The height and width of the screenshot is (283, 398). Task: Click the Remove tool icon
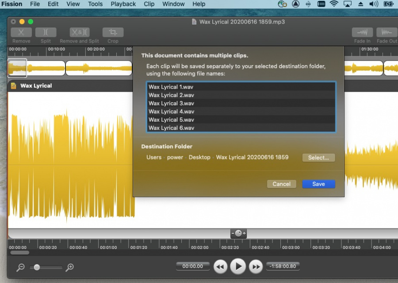(21, 32)
